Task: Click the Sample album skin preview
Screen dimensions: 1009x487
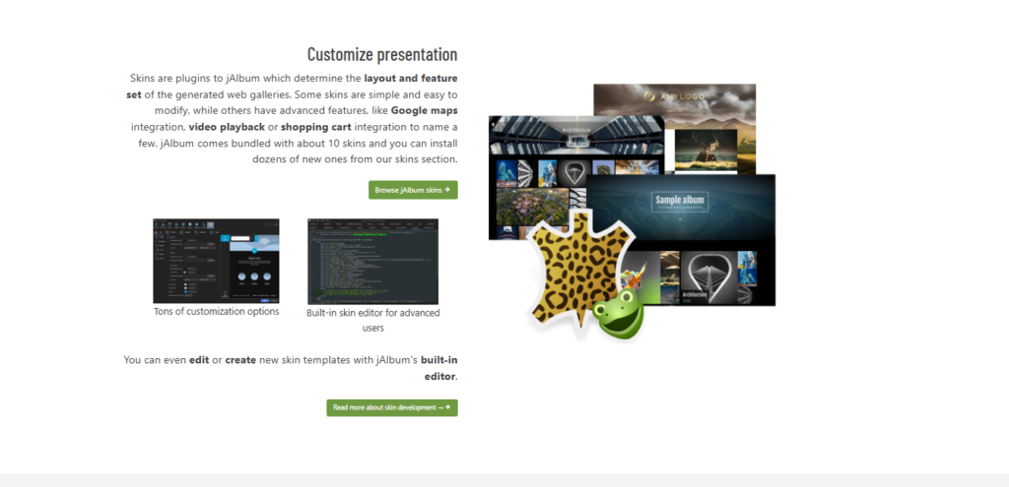Action: 681,240
